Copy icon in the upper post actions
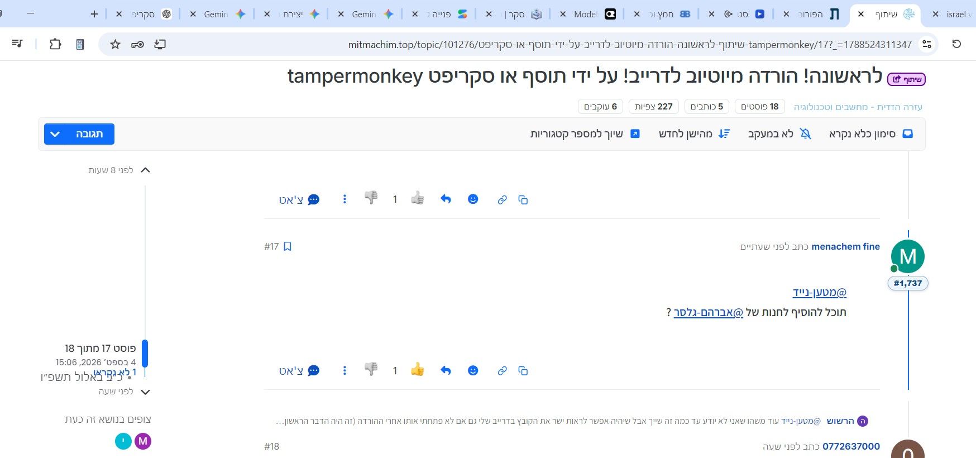 coord(523,199)
